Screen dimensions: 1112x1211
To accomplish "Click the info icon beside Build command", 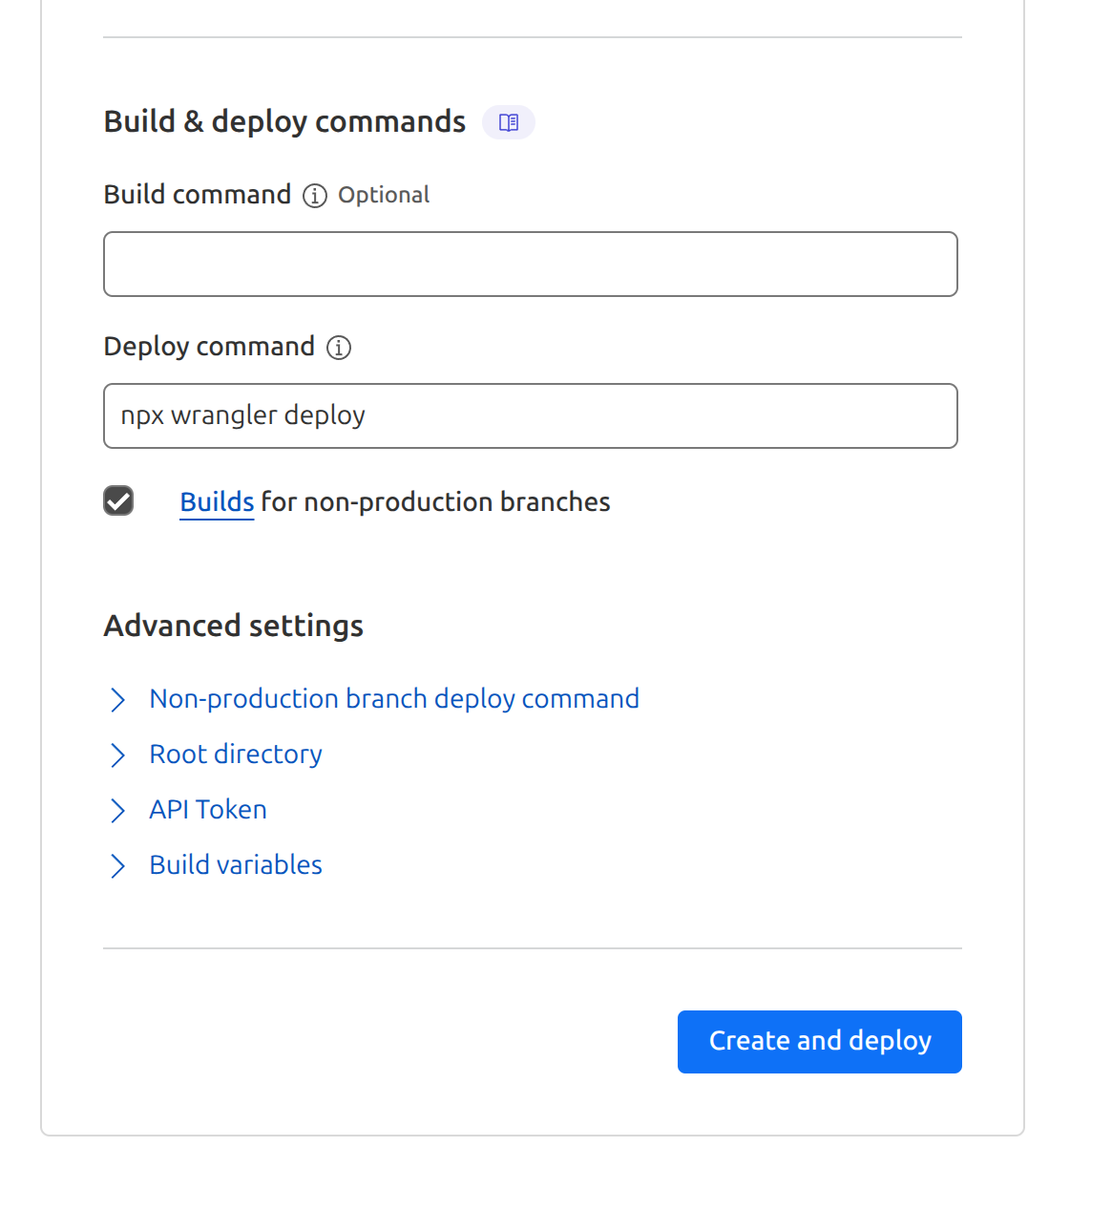I will pos(315,196).
